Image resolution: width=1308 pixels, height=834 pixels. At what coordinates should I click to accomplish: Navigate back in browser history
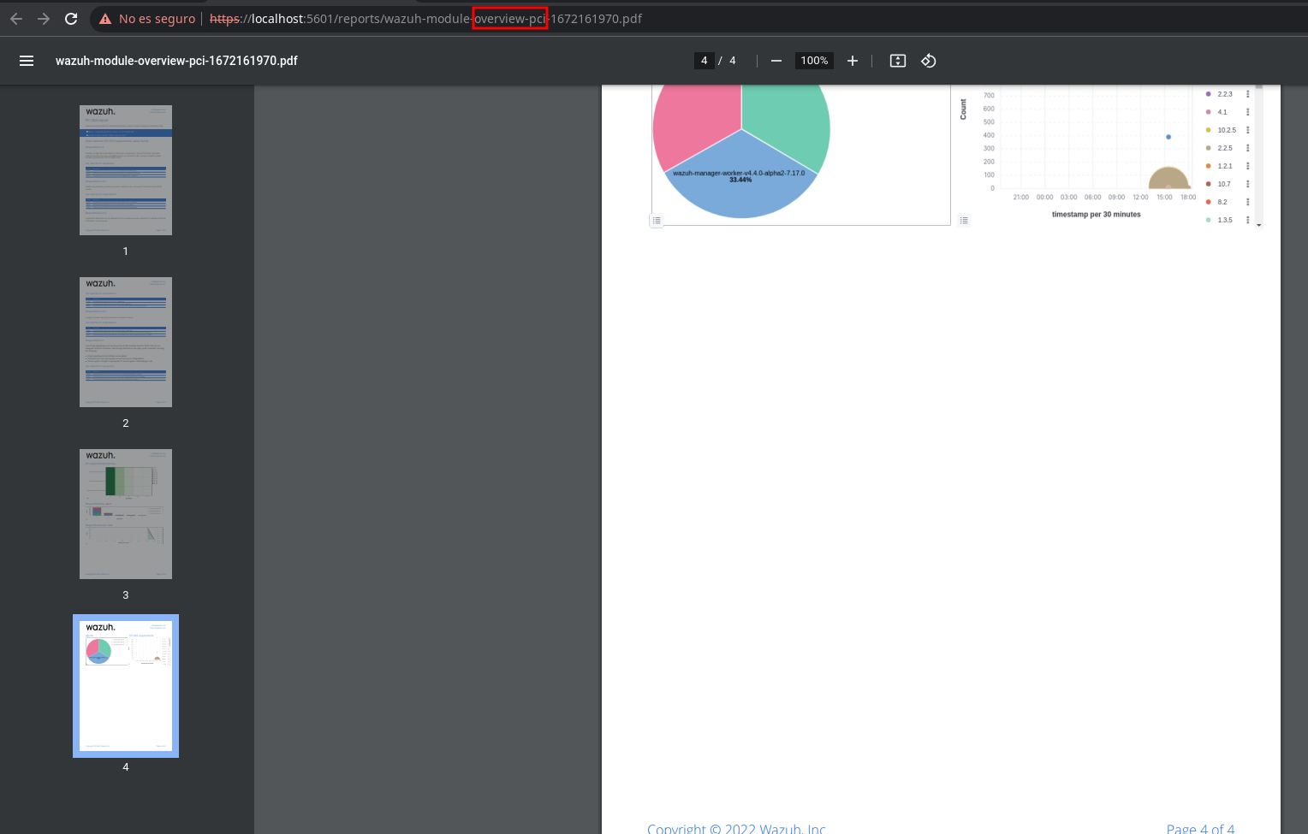coord(16,18)
